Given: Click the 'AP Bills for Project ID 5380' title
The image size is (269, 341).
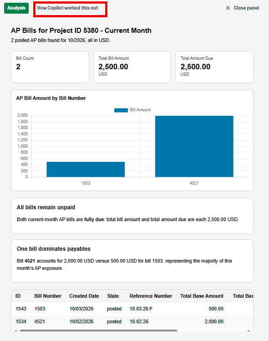Looking at the screenshot, I should tap(81, 31).
